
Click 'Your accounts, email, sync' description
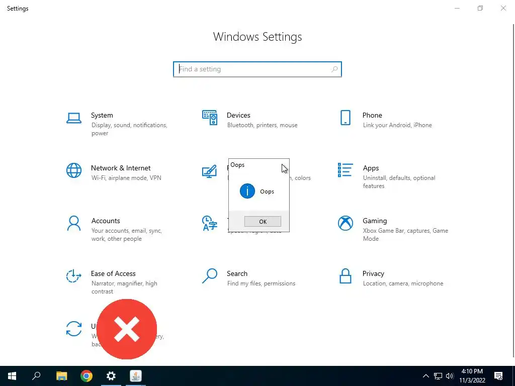pyautogui.click(x=127, y=235)
